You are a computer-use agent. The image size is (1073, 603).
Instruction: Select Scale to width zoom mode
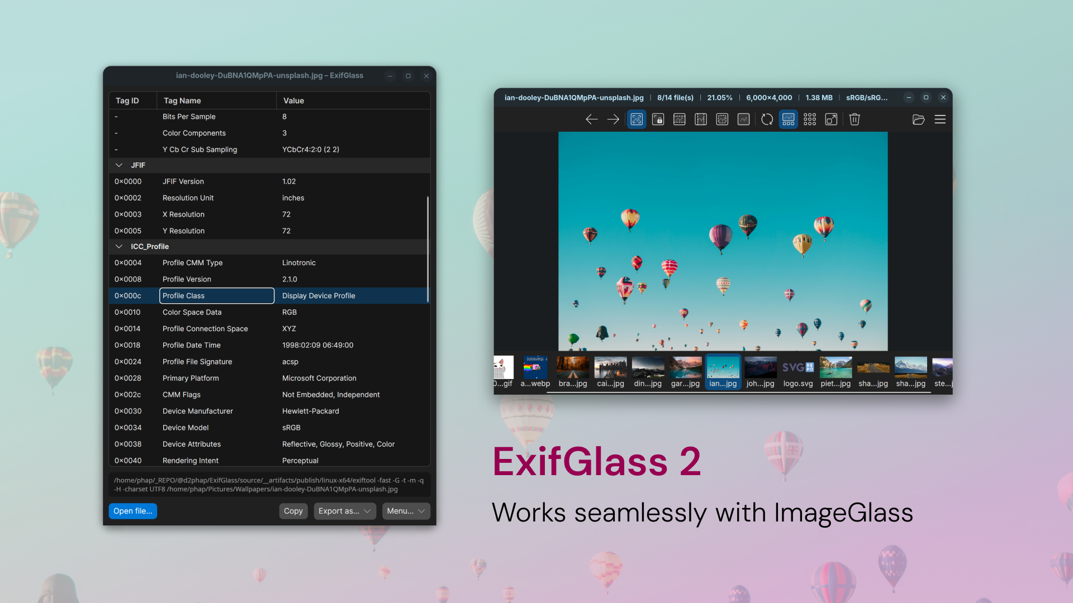(x=680, y=119)
